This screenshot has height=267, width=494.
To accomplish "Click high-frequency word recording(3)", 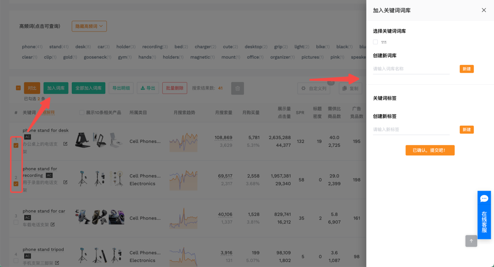I will [x=155, y=47].
